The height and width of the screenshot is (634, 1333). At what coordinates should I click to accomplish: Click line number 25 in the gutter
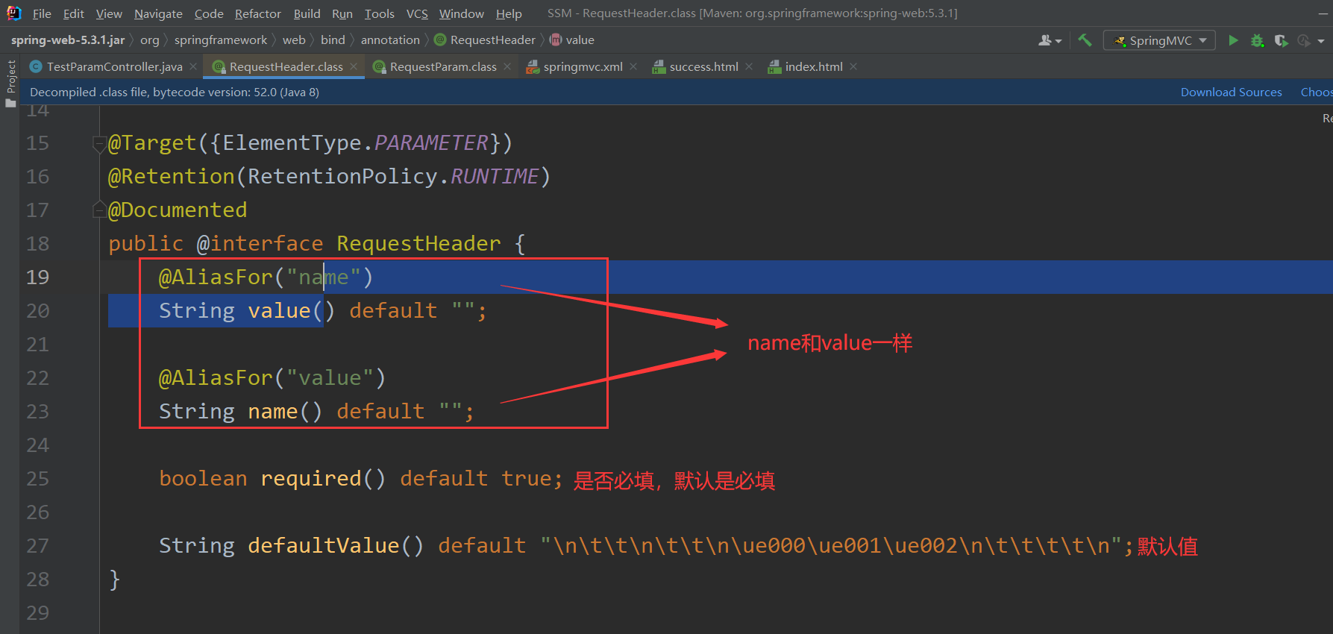point(37,479)
